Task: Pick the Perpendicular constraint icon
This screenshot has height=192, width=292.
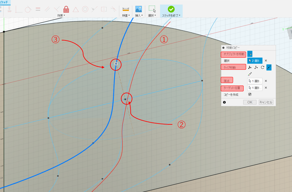Action: point(57,9)
